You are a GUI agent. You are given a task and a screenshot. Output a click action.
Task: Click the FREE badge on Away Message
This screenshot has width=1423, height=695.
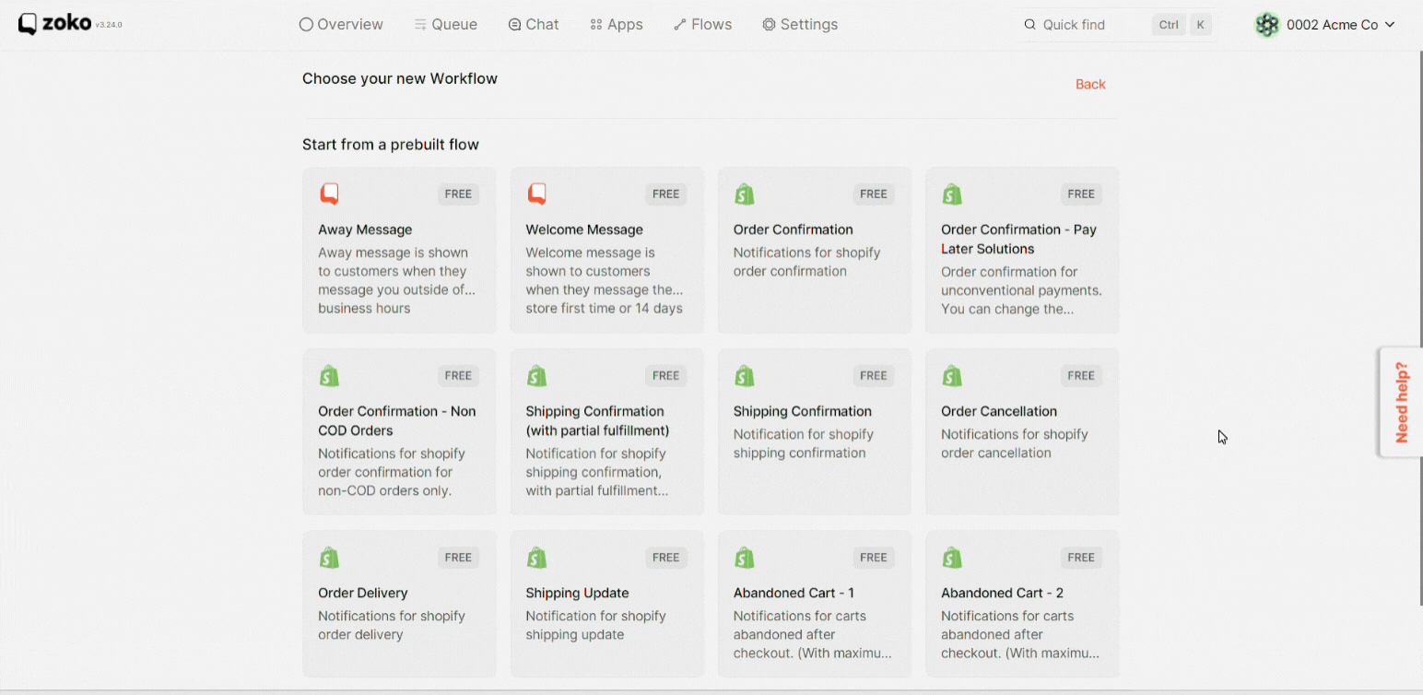pyautogui.click(x=458, y=194)
